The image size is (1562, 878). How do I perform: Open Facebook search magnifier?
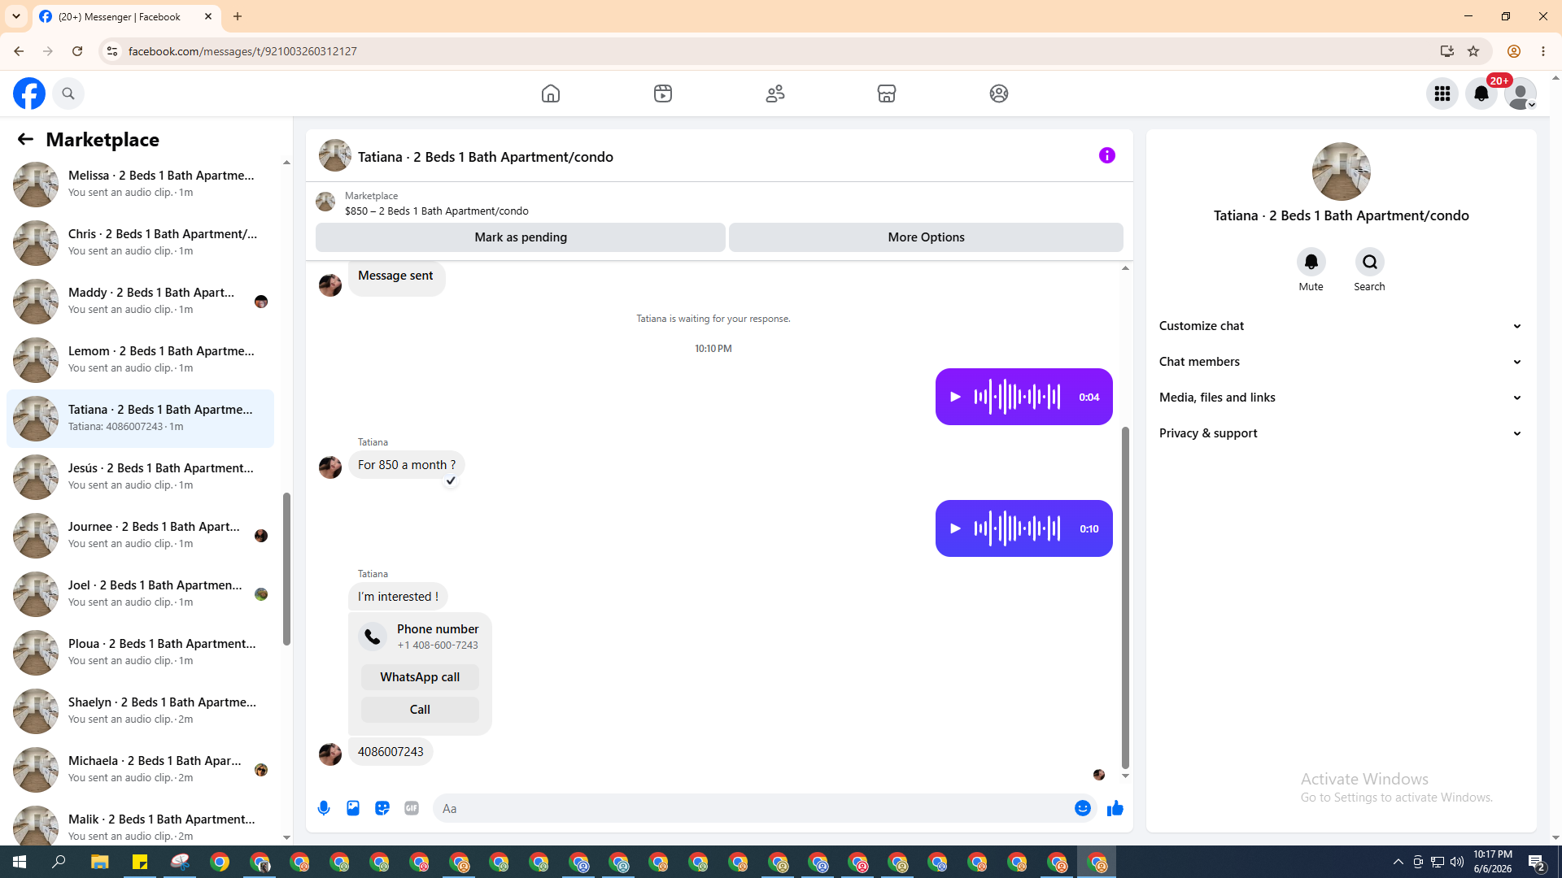68,93
